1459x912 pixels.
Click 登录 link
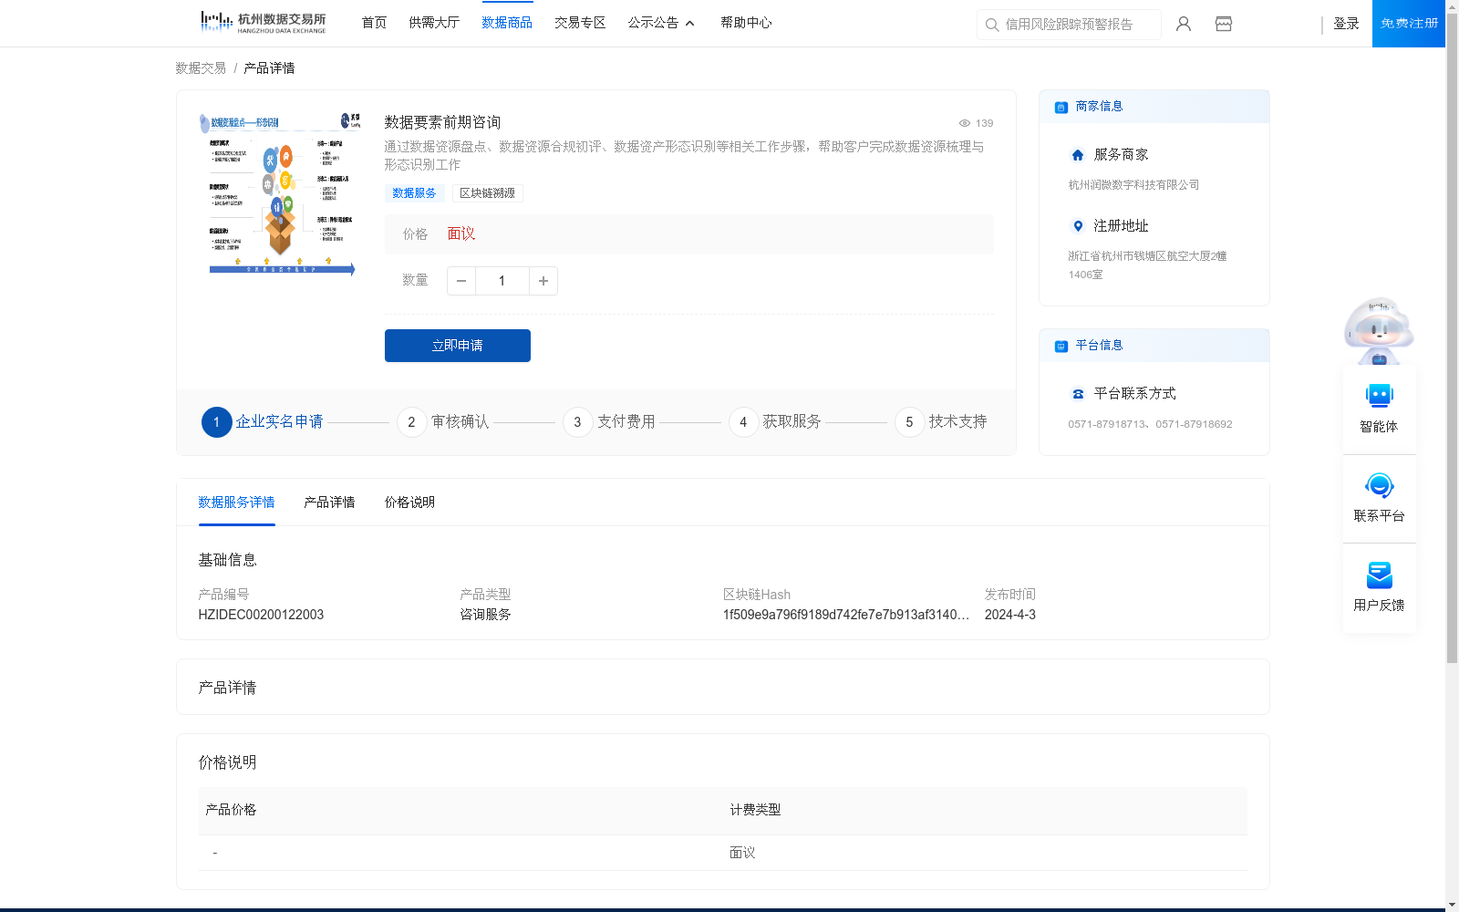(1346, 24)
